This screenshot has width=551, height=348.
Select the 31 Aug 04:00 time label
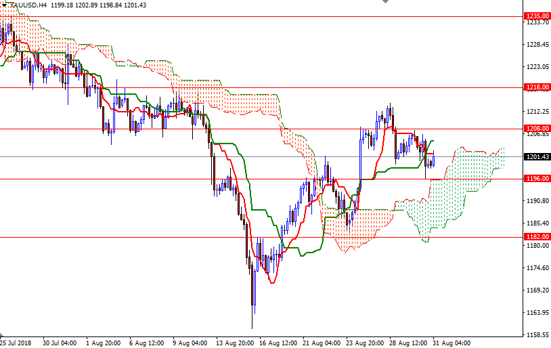[x=452, y=343]
